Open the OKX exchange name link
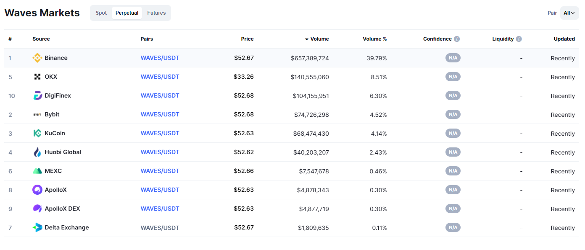The width and height of the screenshot is (585, 250). click(x=51, y=77)
